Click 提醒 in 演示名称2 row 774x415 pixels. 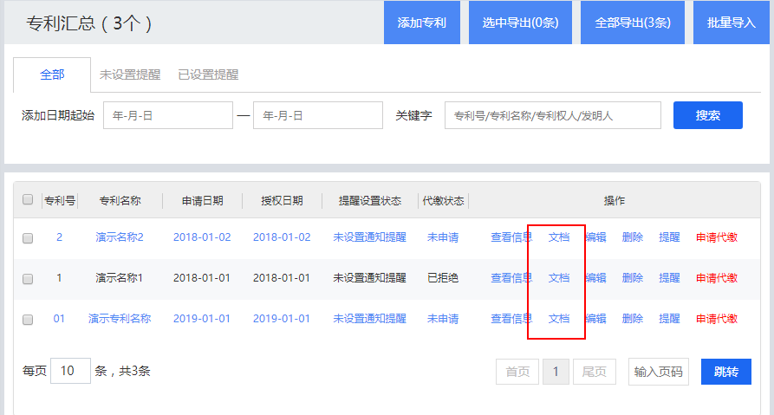(669, 237)
